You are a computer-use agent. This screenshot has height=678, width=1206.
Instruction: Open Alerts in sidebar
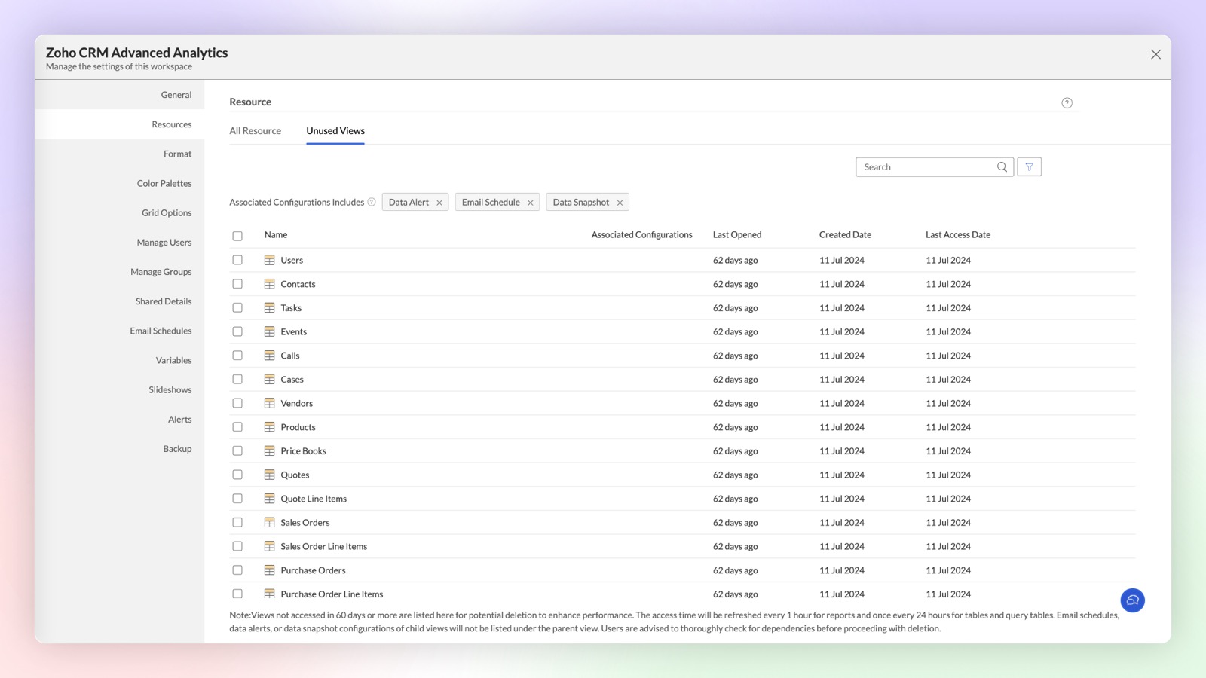120,420
